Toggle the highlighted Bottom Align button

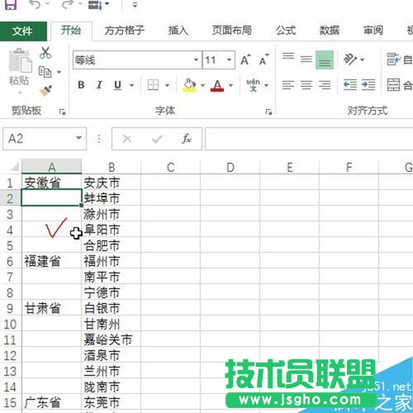325,59
